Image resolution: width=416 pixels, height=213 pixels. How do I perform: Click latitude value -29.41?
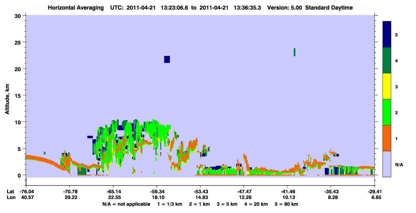[374, 192]
